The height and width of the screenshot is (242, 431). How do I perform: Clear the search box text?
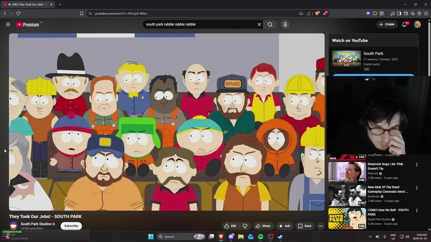click(259, 24)
